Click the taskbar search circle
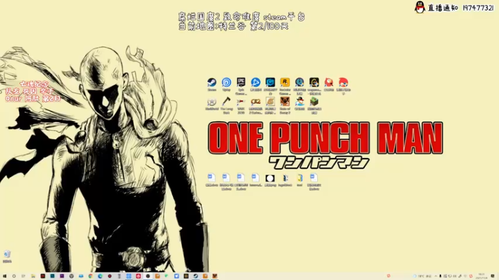This screenshot has width=499, height=280. (14, 276)
